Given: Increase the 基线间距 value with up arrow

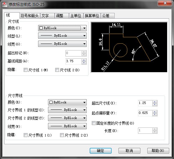Looking at the screenshot, I should coord(84,60).
